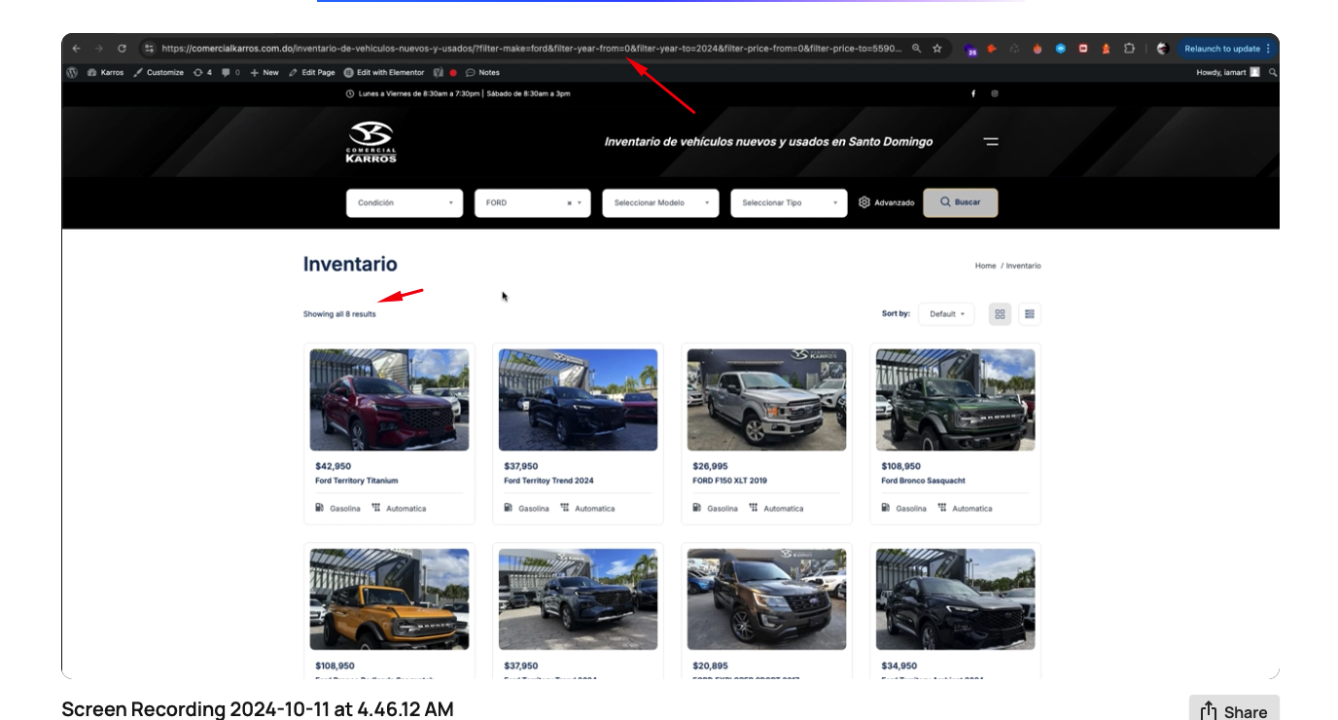Open the Facebook social icon
Image resolution: width=1338 pixels, height=720 pixels.
(x=973, y=93)
